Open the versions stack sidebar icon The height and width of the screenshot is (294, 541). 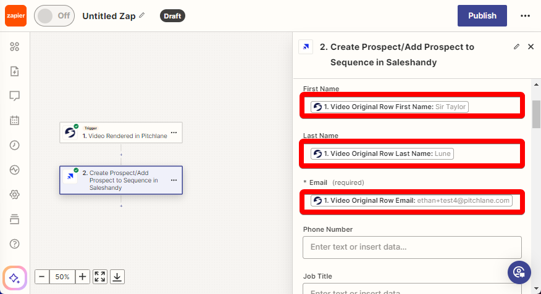point(14,219)
